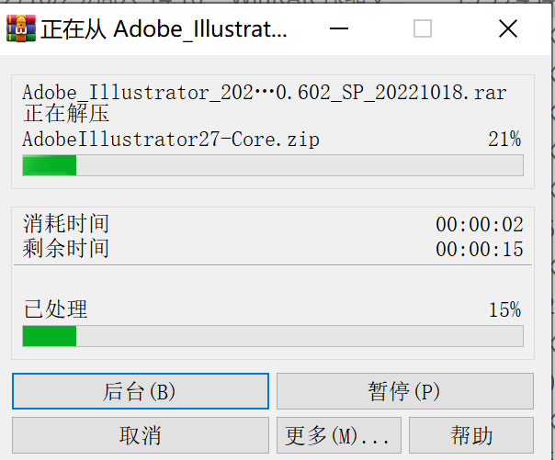Open 帮助 help button
Viewport: 555px width, 460px height.
coord(471,435)
